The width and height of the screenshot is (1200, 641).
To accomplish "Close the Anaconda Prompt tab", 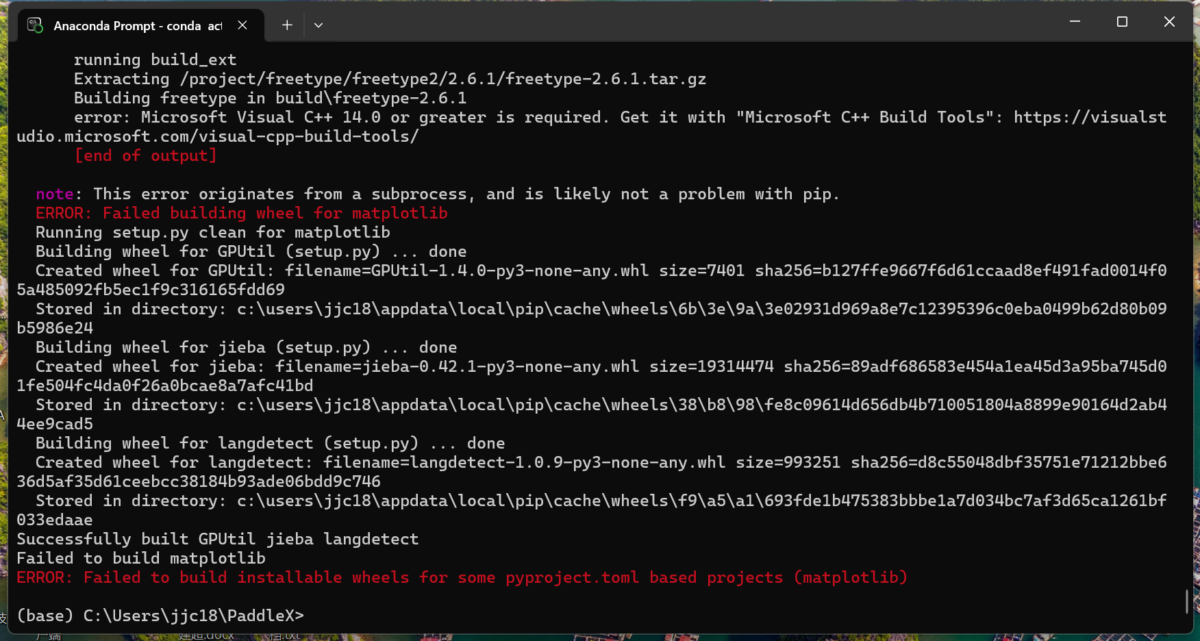I will [242, 25].
